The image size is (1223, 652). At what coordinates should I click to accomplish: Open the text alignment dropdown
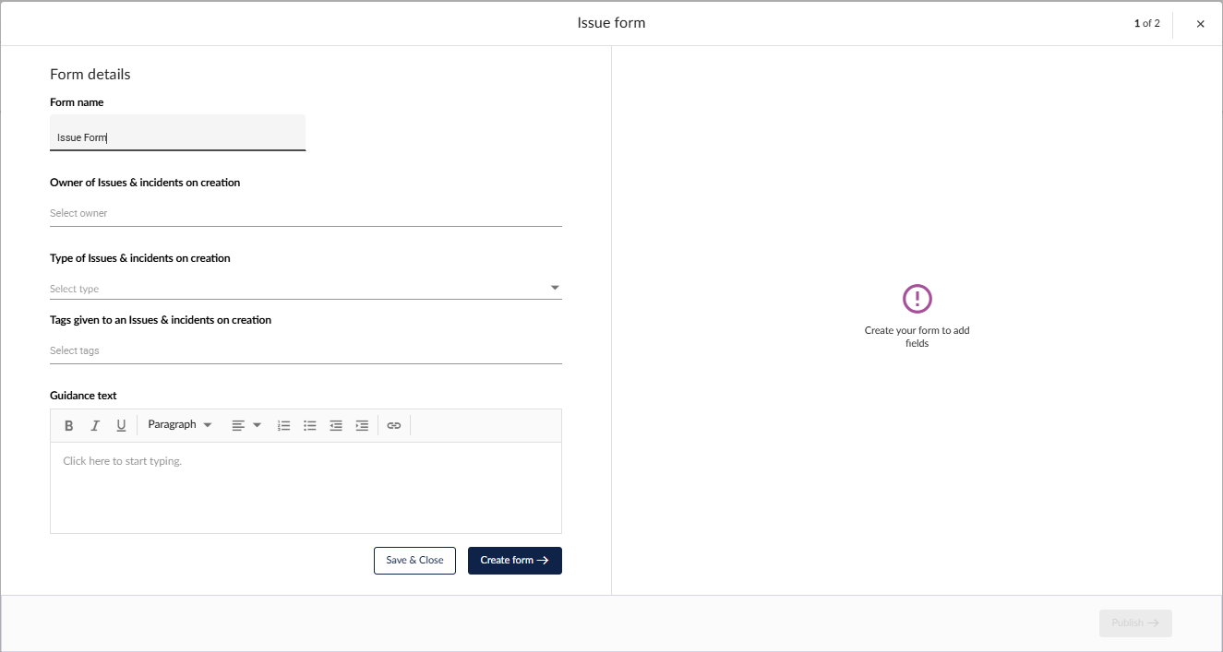pos(246,425)
